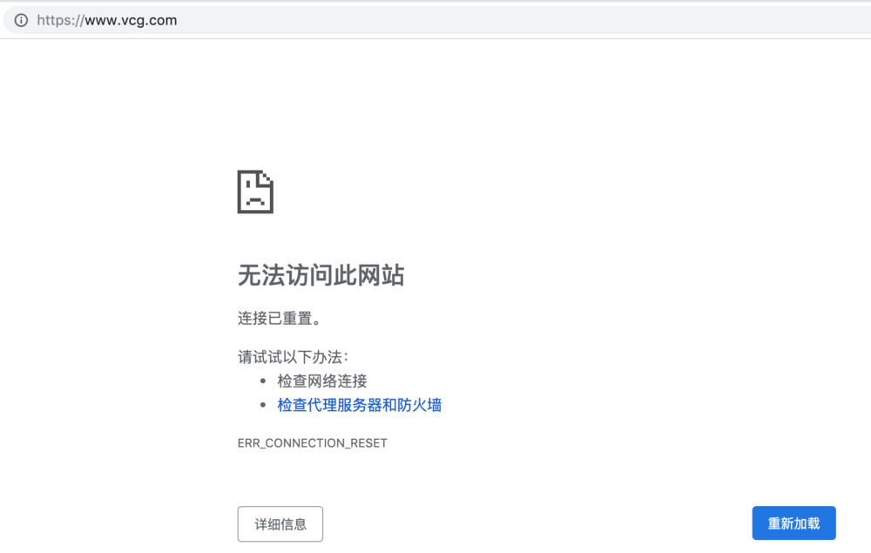The image size is (871, 553).
Task: Click the frowning mouth on the error icon
Action: (255, 200)
